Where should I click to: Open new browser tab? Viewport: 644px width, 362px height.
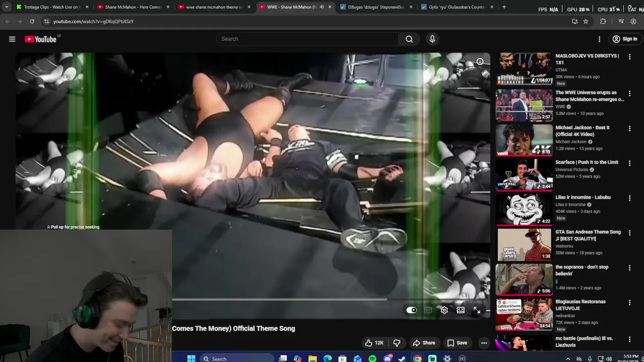pos(504,7)
